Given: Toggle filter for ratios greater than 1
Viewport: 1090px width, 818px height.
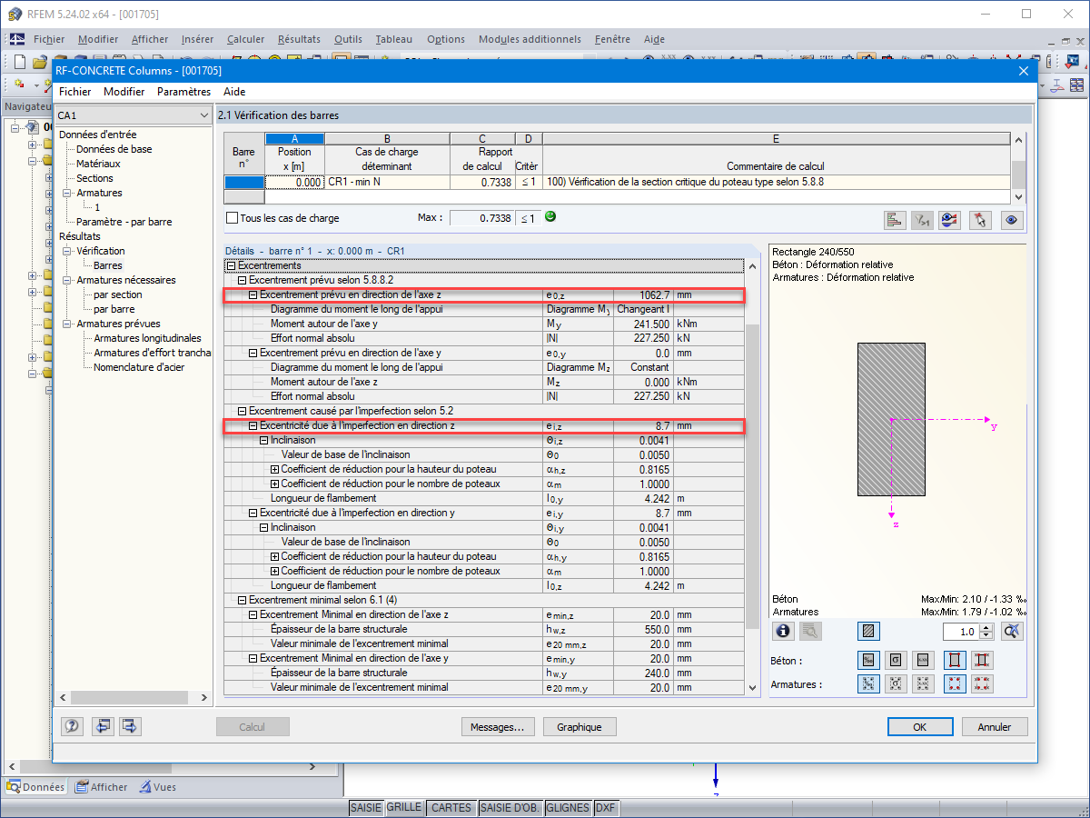Looking at the screenshot, I should 923,219.
